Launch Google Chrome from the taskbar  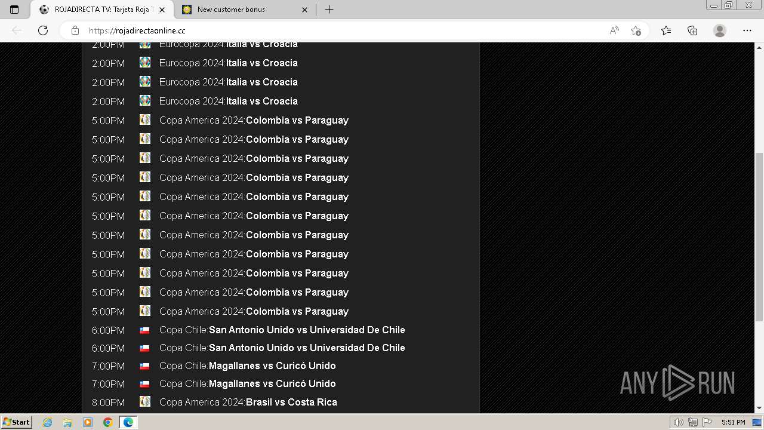(x=108, y=422)
